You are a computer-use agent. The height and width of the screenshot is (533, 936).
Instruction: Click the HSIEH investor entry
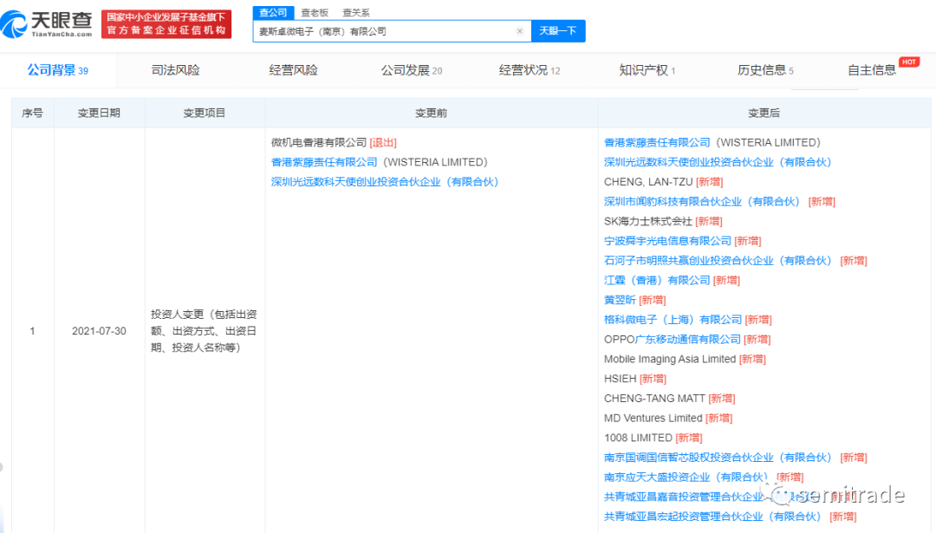click(621, 379)
